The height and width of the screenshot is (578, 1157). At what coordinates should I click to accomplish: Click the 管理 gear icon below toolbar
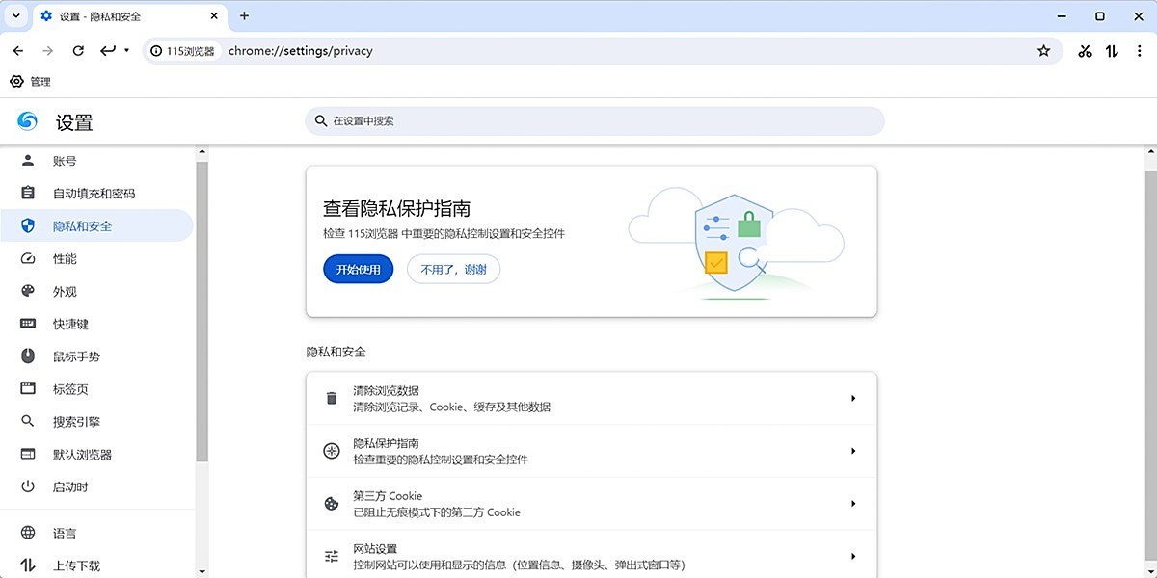tap(15, 81)
